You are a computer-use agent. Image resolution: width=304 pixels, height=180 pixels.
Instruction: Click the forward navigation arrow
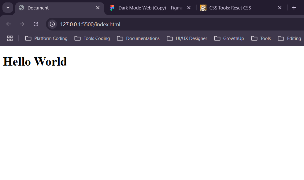(22, 24)
